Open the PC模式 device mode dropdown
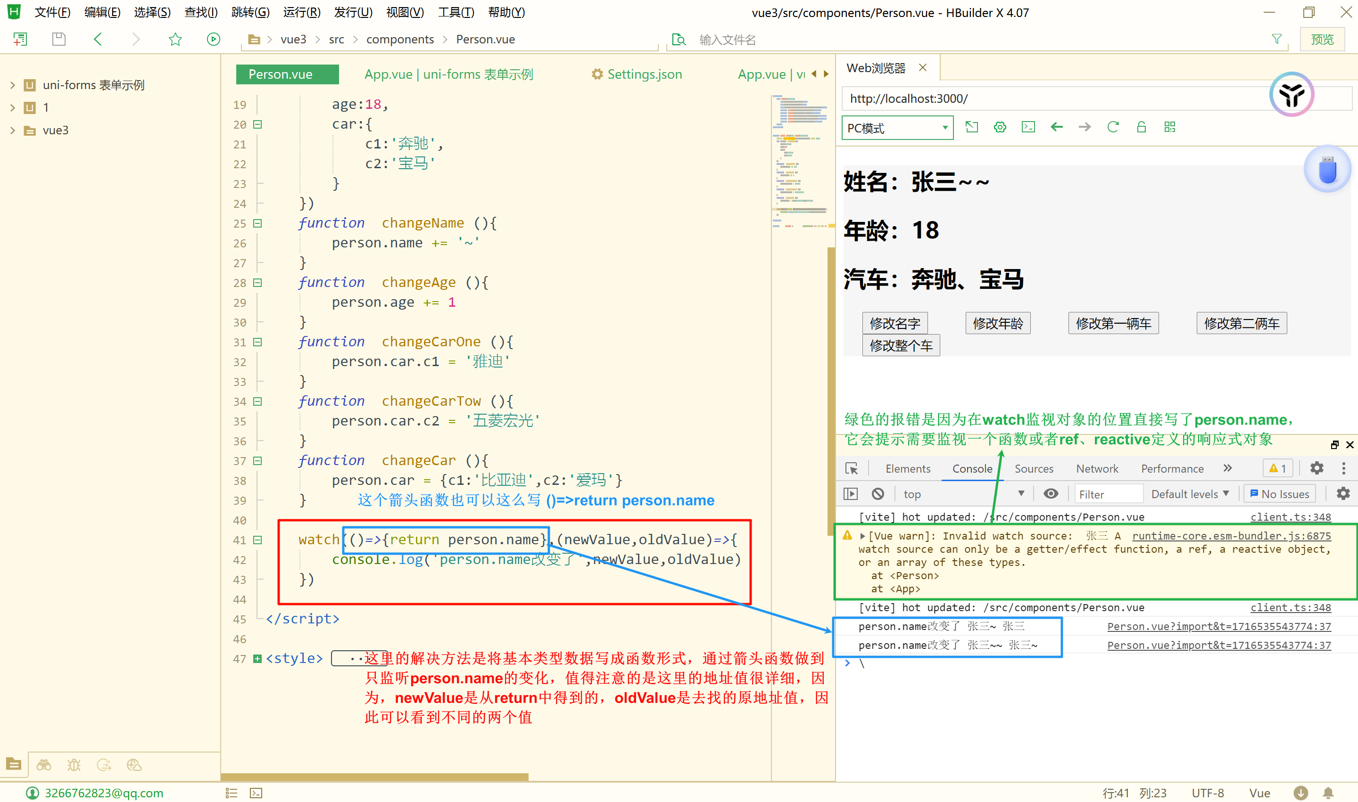1358x802 pixels. (897, 128)
